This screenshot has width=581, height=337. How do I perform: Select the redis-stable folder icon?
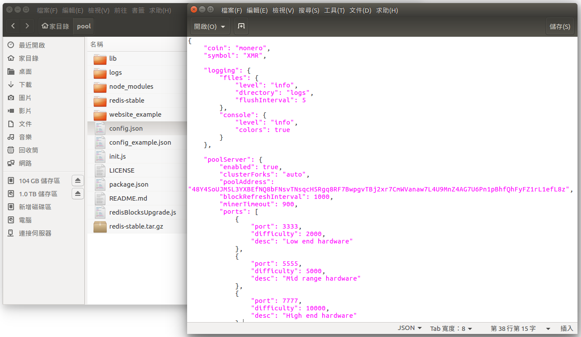[100, 101]
